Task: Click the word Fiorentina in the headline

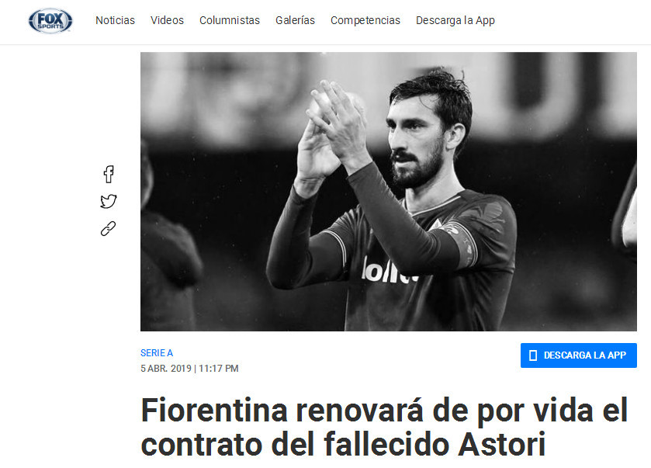Action: (214, 411)
